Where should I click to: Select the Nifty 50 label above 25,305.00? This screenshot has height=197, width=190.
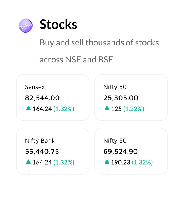[x=115, y=87]
